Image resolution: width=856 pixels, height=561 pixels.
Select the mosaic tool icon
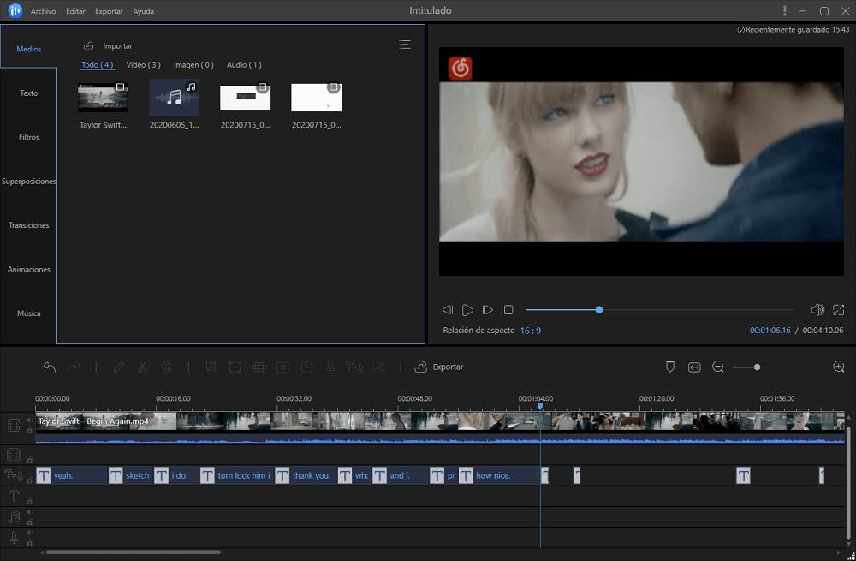(x=259, y=367)
